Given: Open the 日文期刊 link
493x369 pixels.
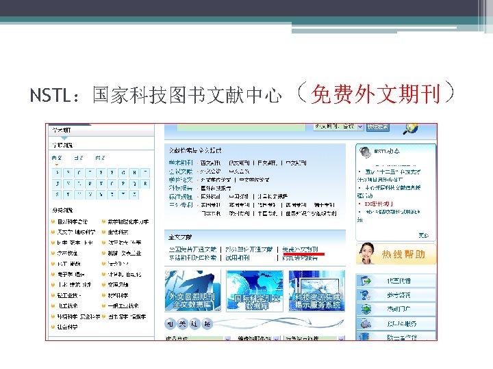Looking at the screenshot, I should click(267, 163).
